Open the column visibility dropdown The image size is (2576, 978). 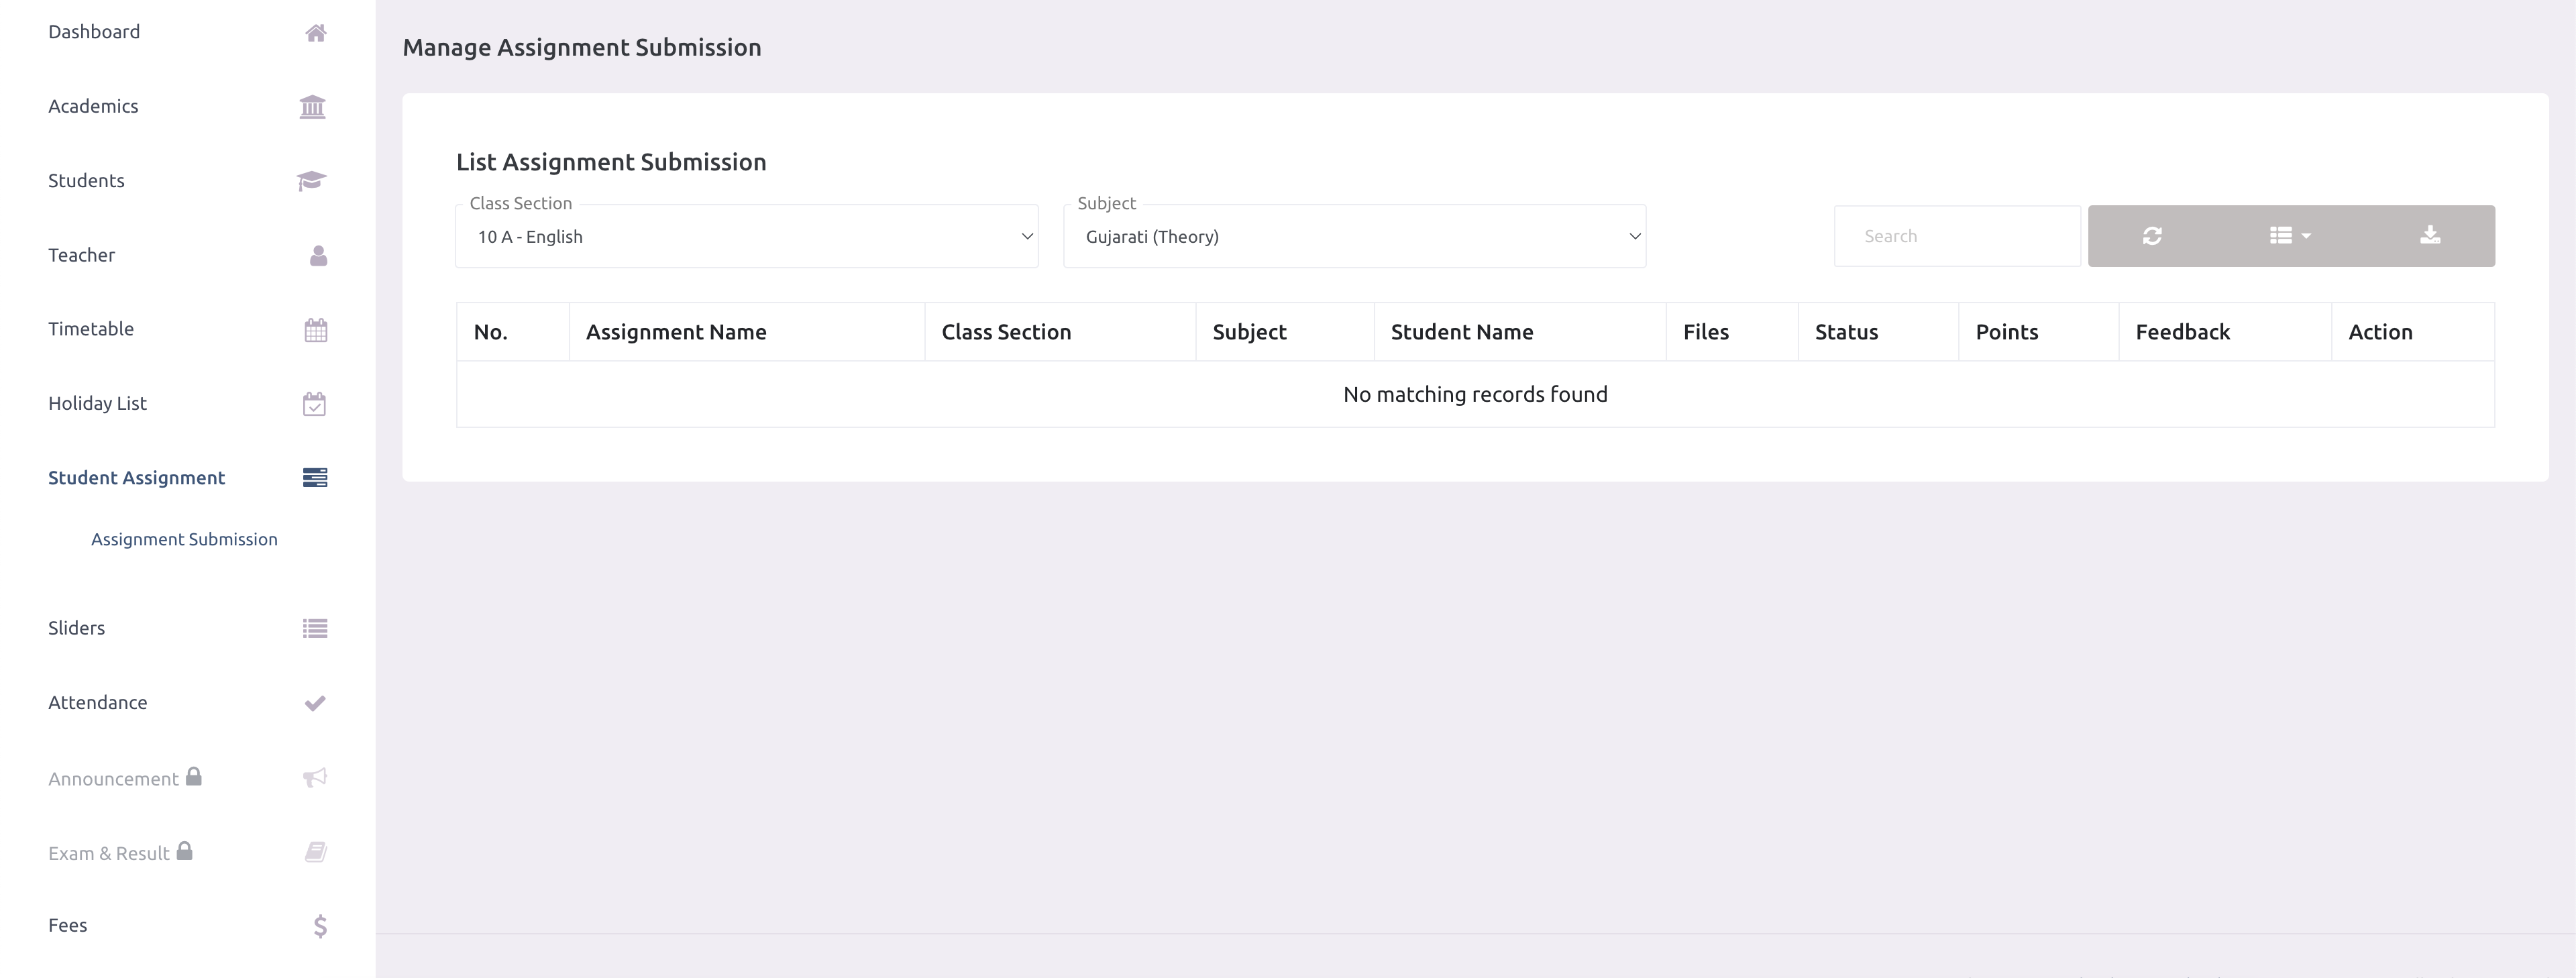coord(2289,236)
